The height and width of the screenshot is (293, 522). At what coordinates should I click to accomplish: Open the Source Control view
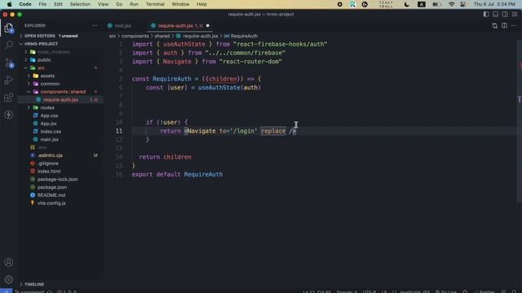coord(9,63)
